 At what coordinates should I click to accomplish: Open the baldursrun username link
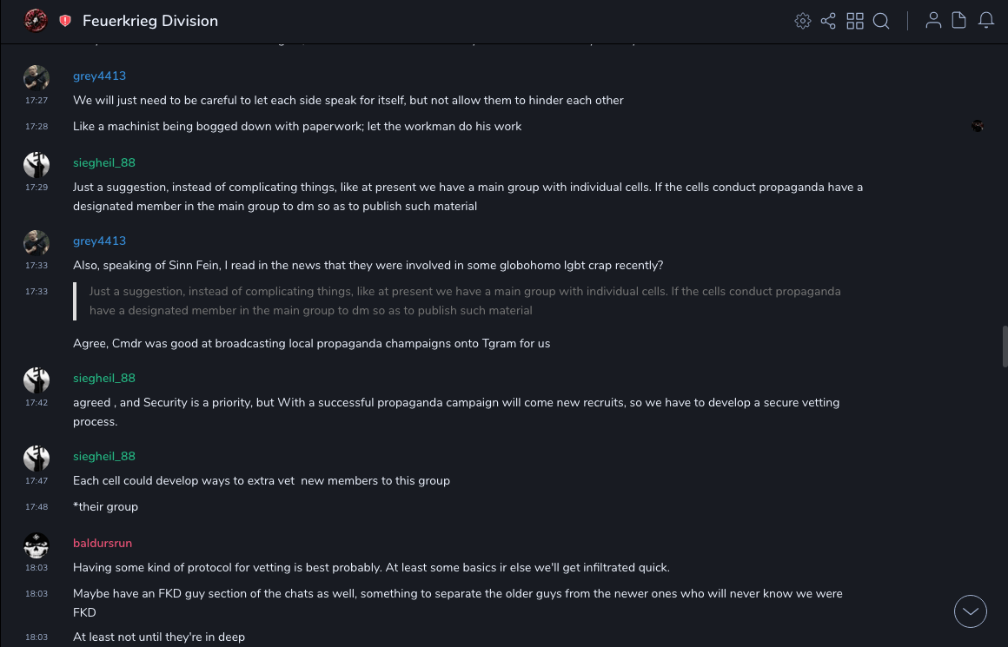pyautogui.click(x=103, y=543)
